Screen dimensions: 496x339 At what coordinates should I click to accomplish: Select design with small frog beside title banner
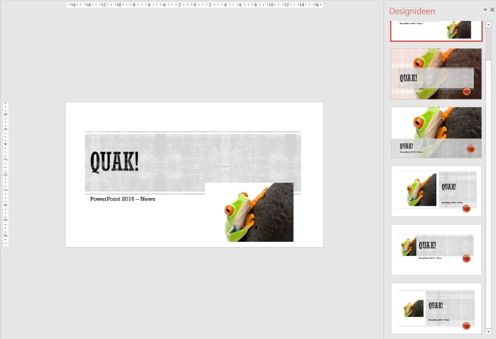[x=436, y=249]
